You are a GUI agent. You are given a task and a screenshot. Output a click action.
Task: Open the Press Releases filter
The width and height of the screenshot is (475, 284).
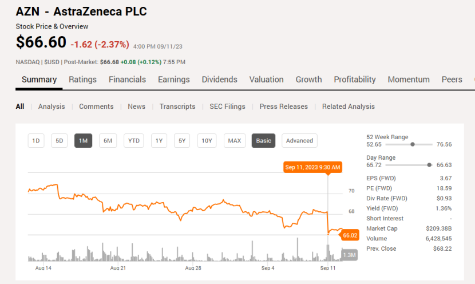coord(283,107)
